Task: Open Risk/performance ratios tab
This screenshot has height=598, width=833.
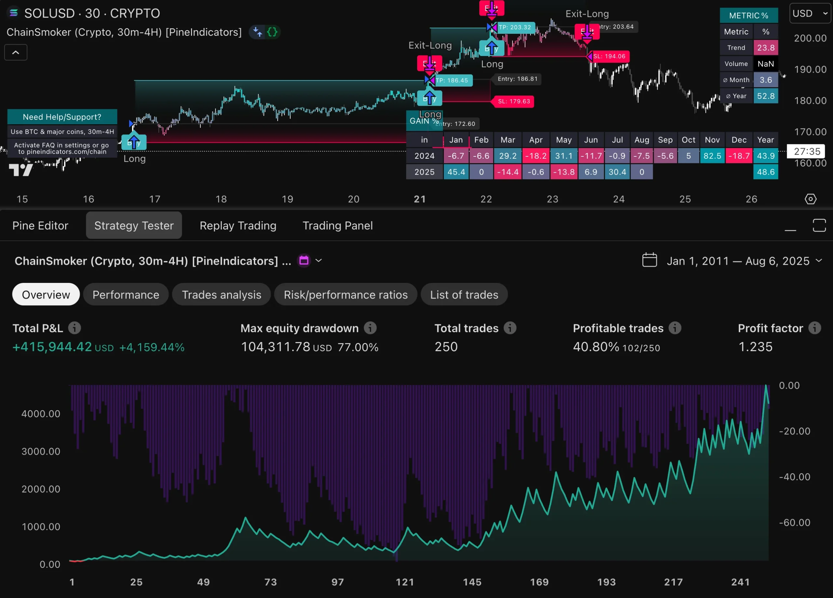Action: [x=346, y=294]
